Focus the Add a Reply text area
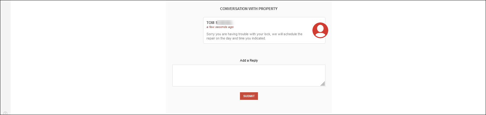The image size is (486, 115). point(249,76)
